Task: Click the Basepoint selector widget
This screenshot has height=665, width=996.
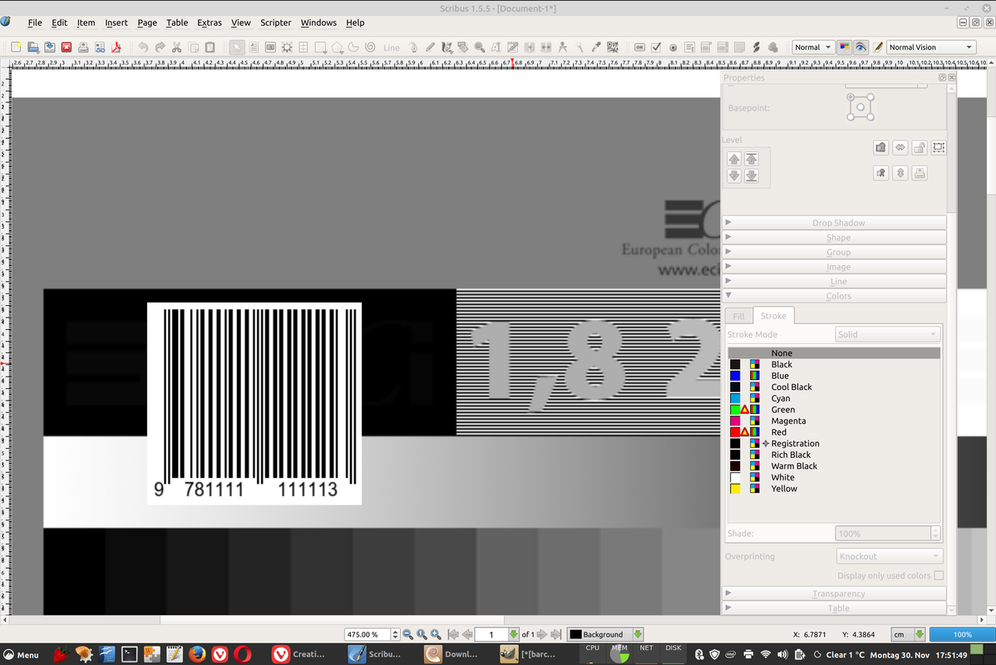Action: point(860,107)
